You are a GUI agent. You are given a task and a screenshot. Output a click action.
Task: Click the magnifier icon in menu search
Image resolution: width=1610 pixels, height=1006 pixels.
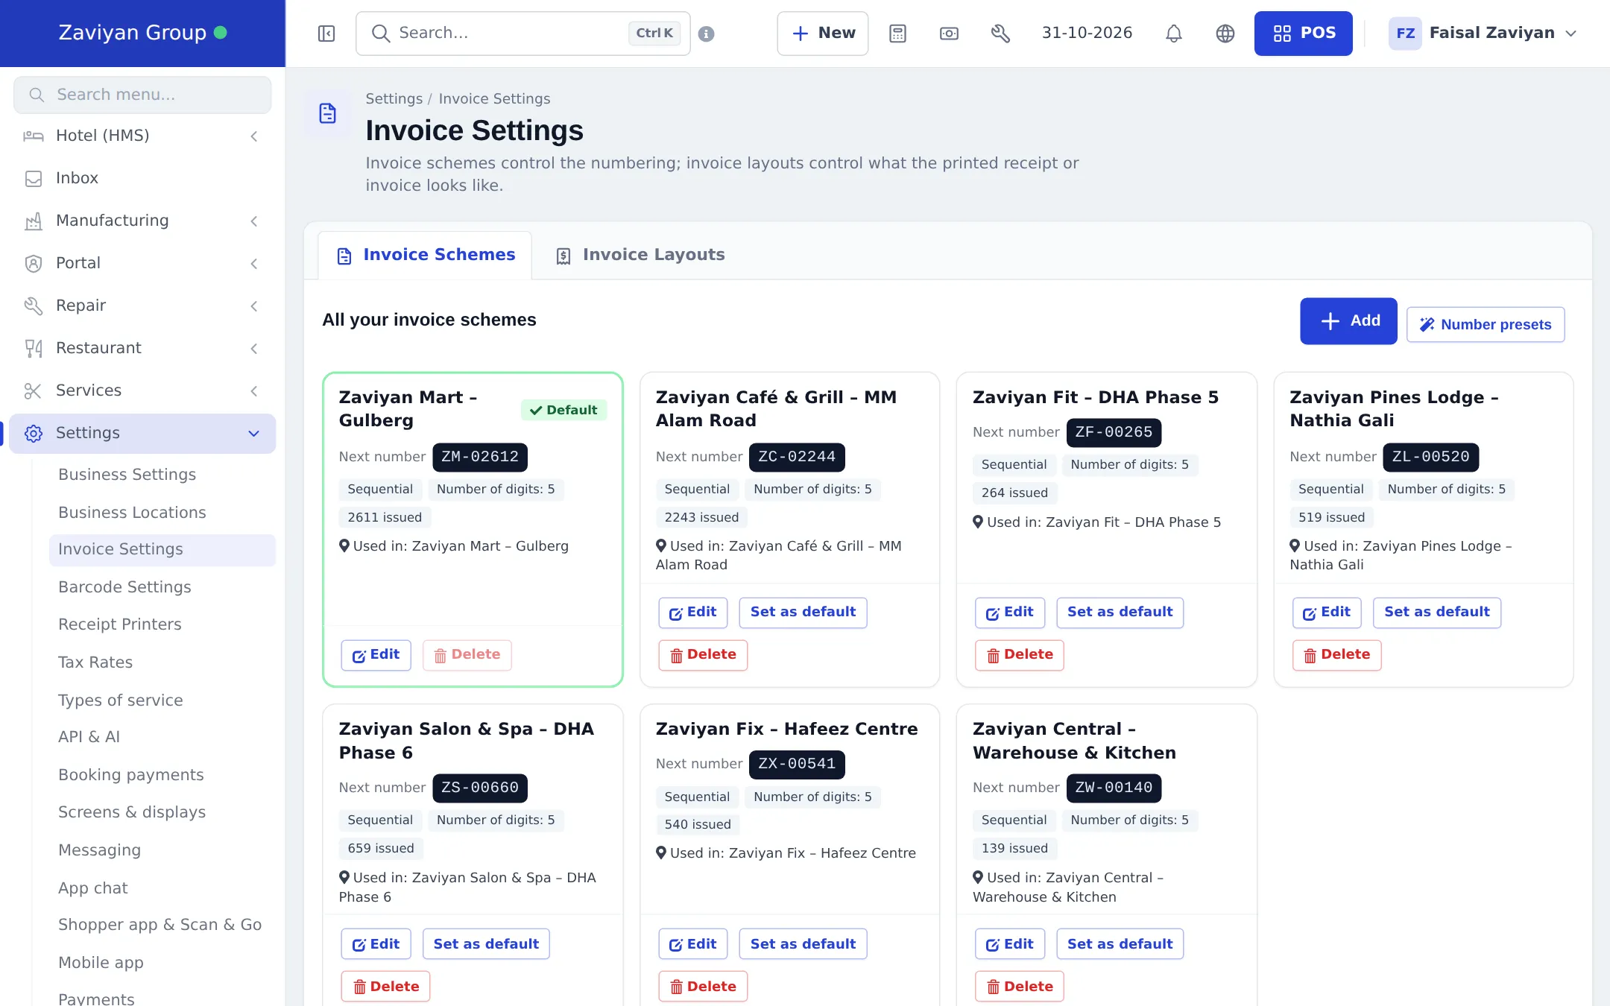click(x=37, y=95)
